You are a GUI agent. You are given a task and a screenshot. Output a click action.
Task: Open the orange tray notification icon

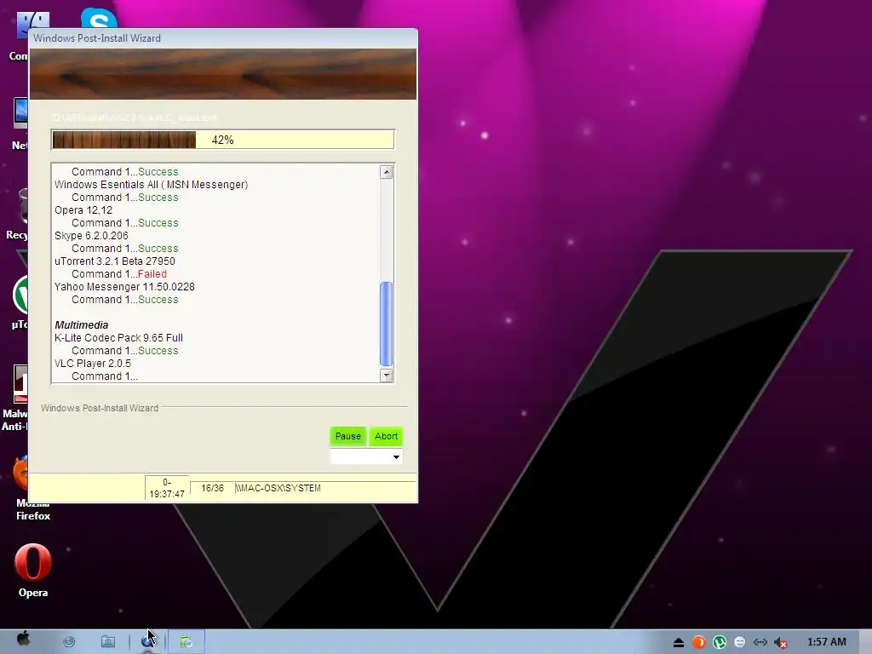[x=698, y=642]
